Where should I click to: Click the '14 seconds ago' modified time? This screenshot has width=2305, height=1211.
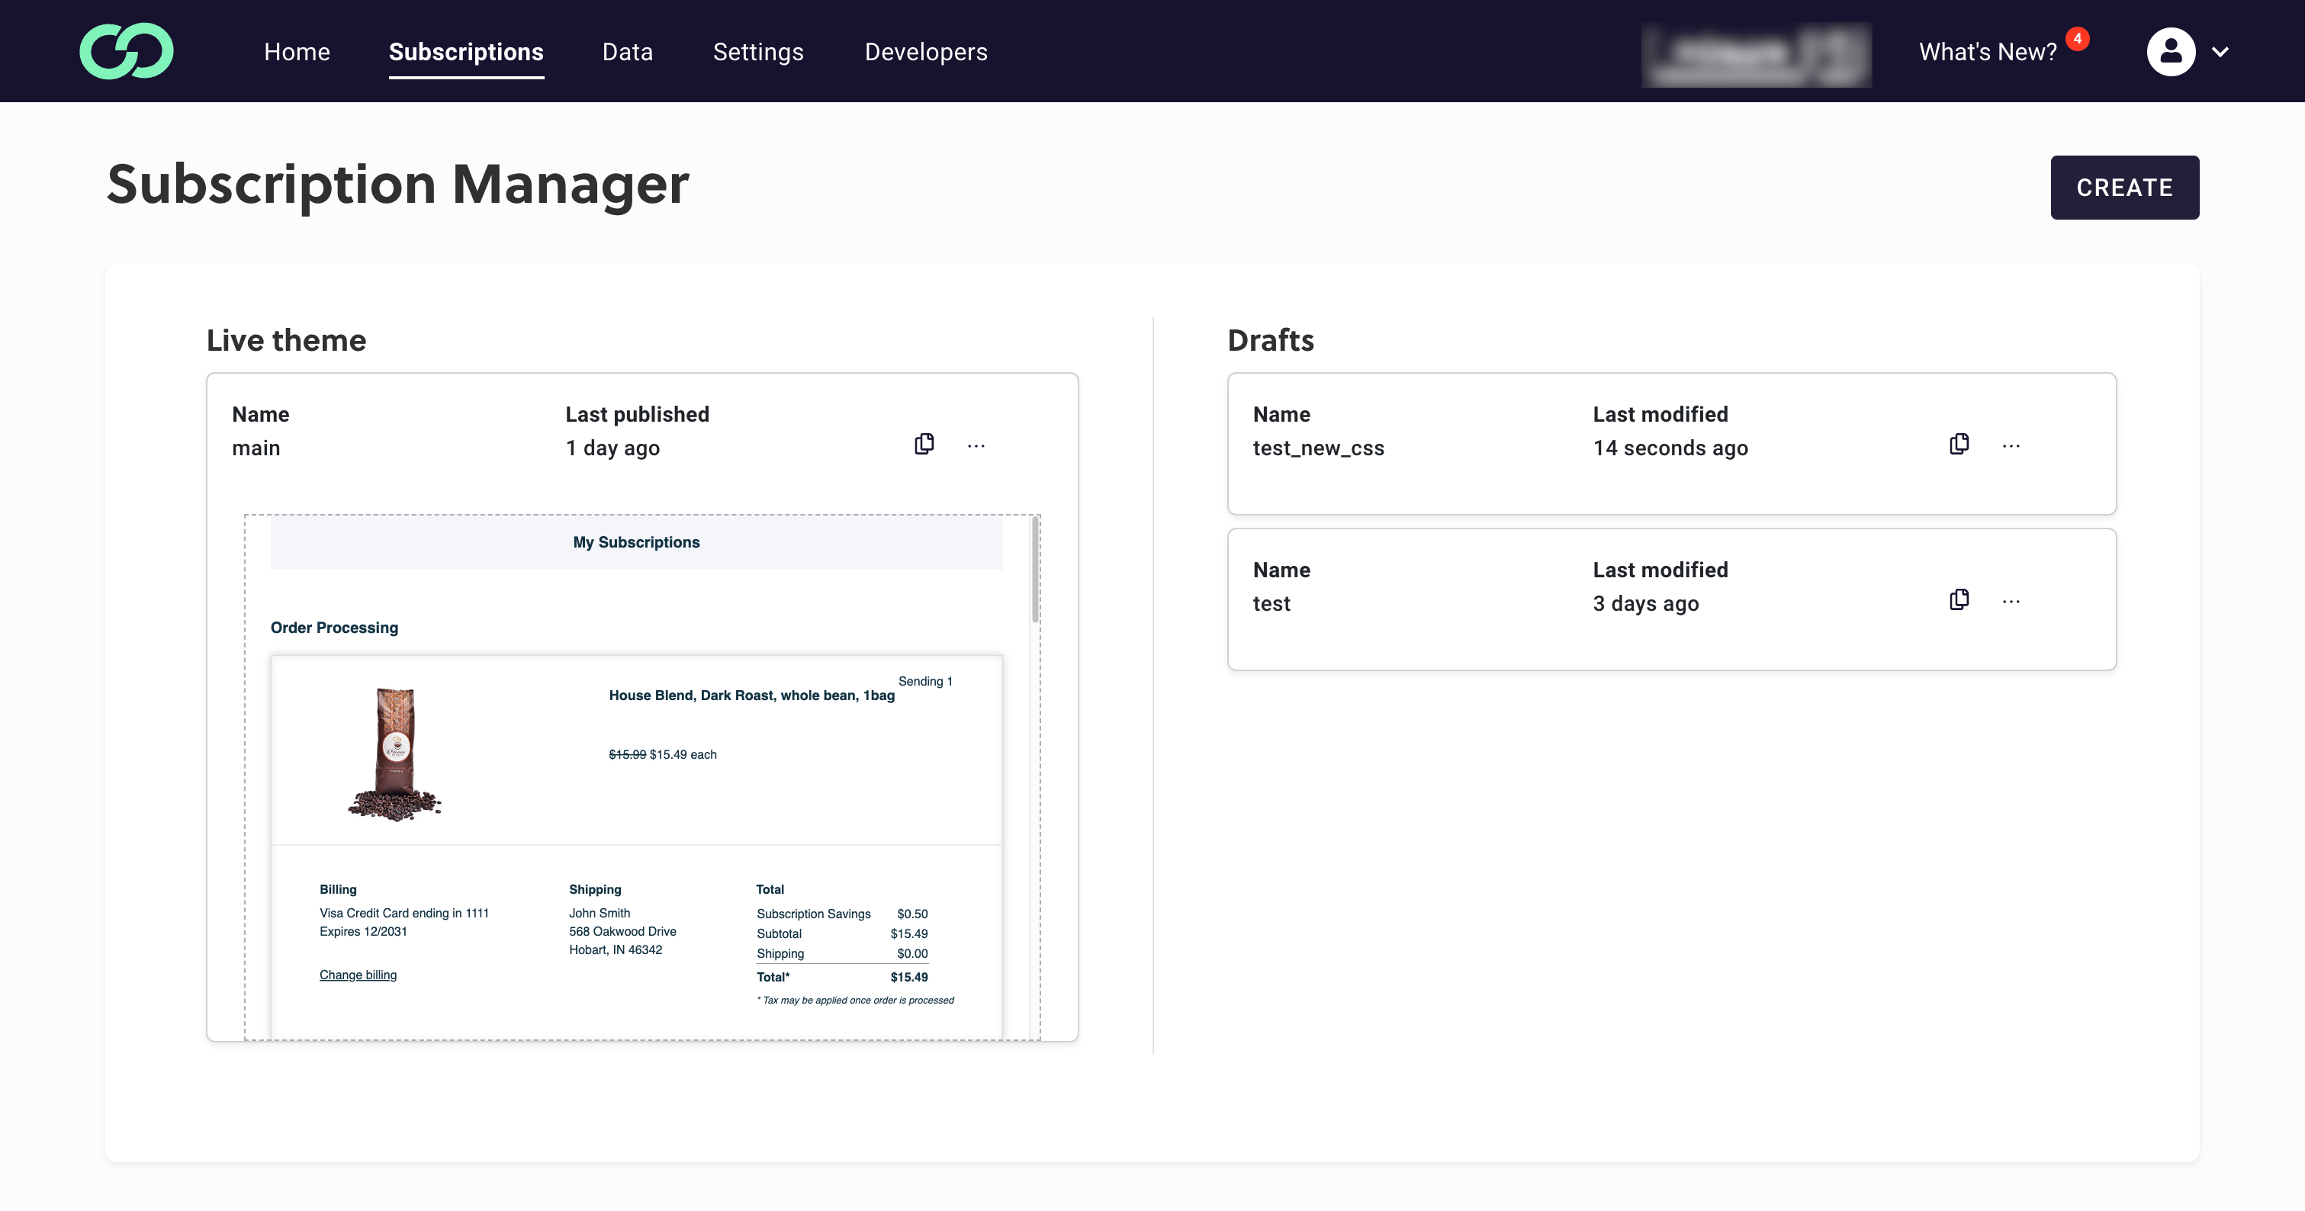click(1670, 448)
